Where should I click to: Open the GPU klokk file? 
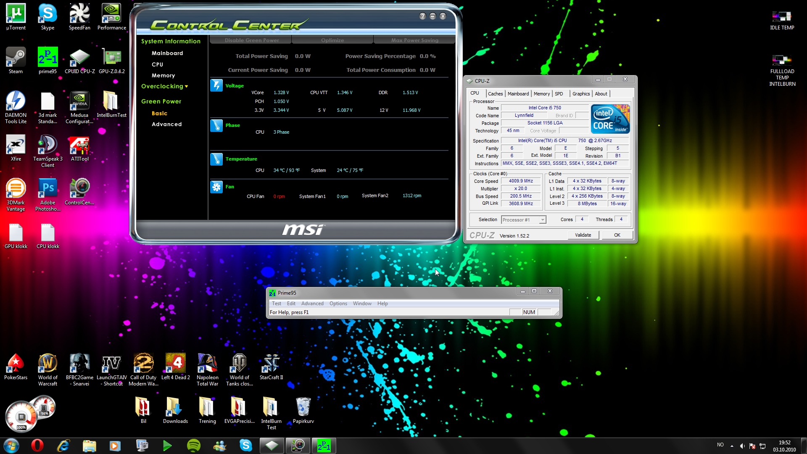(x=16, y=235)
